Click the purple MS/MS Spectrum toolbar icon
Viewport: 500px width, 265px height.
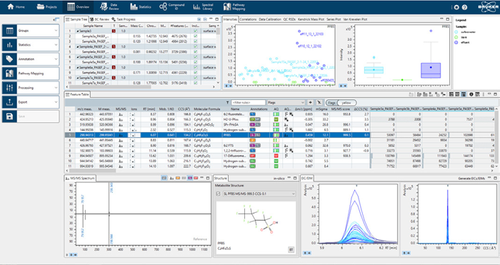tap(190, 178)
